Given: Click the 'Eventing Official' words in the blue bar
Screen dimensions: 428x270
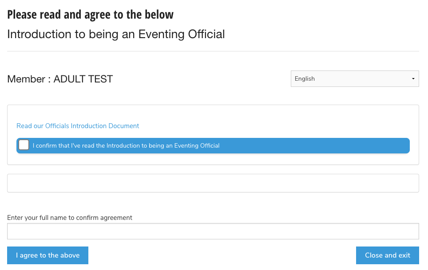Looking at the screenshot, I should coord(197,145).
